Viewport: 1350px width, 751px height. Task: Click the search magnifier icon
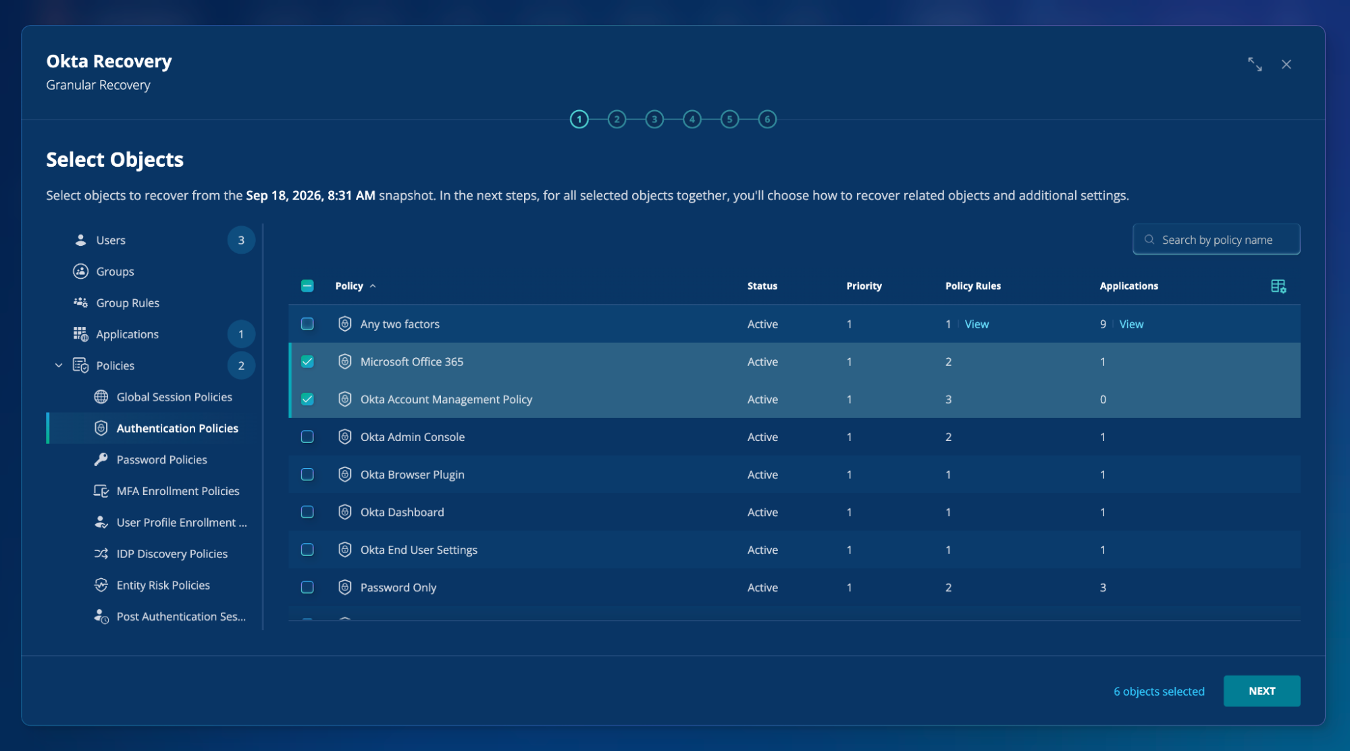[x=1149, y=240]
